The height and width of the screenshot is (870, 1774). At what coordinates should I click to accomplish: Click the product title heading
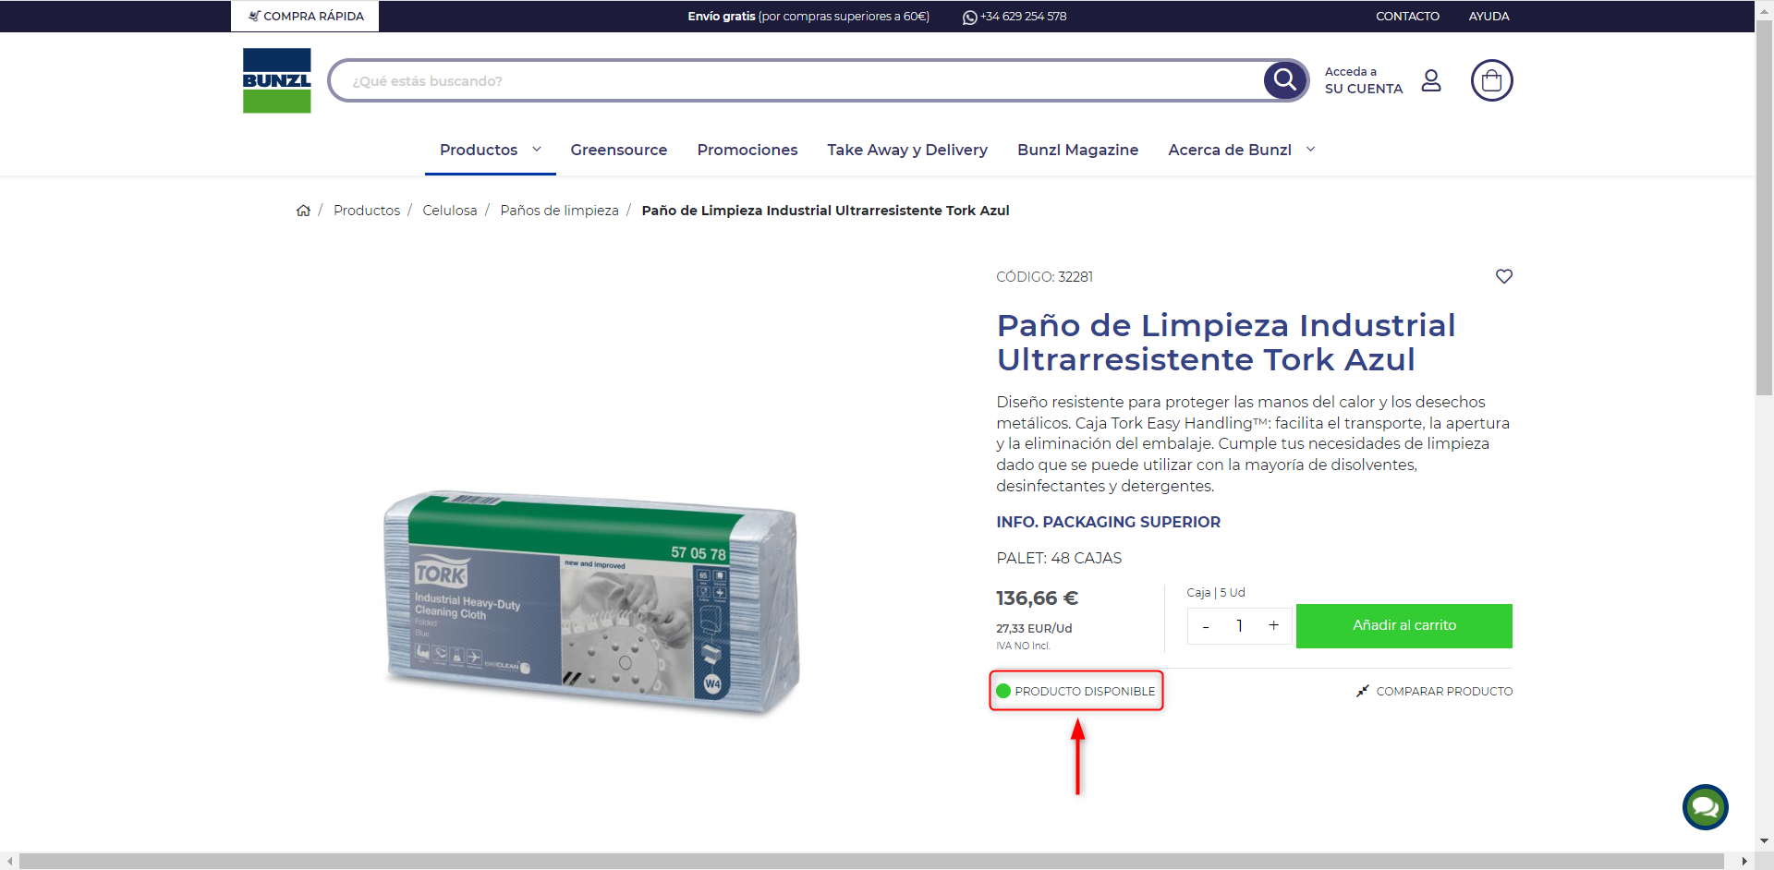(1226, 342)
